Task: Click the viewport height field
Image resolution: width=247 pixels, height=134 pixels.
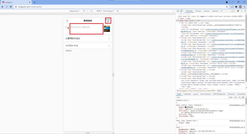Action: [x=91, y=11]
